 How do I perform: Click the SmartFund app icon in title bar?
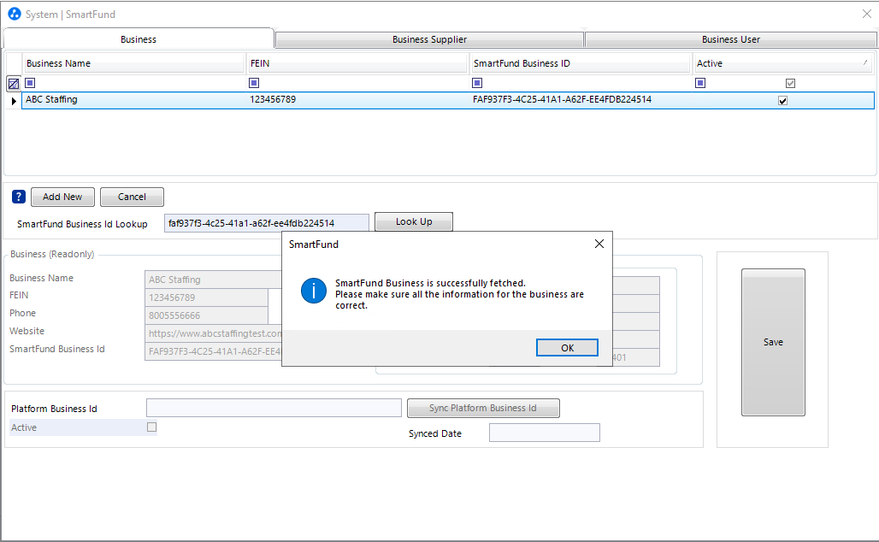(x=15, y=14)
